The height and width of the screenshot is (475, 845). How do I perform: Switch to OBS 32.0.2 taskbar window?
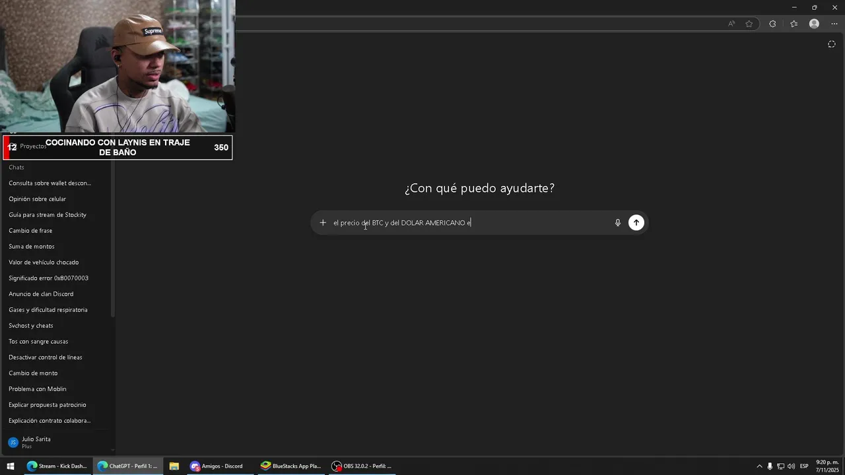(362, 466)
